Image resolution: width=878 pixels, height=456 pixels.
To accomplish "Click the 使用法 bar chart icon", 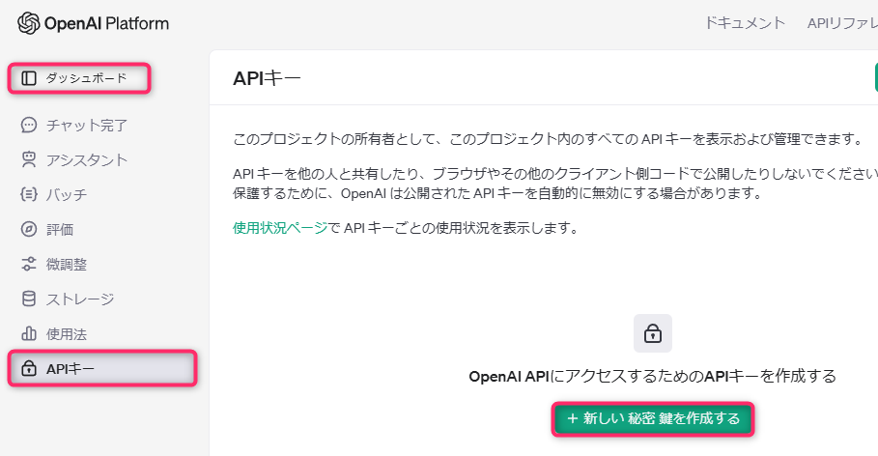I will click(29, 333).
